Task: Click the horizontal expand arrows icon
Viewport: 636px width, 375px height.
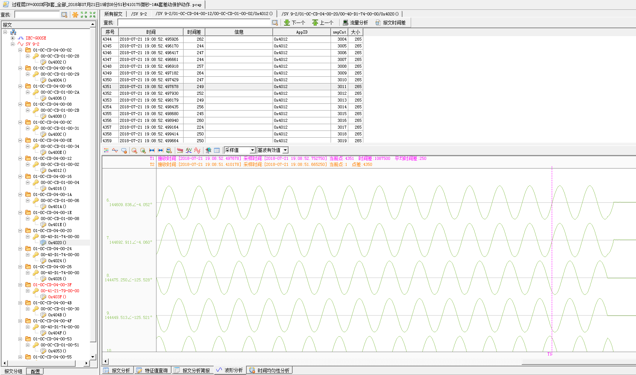Action: 161,150
